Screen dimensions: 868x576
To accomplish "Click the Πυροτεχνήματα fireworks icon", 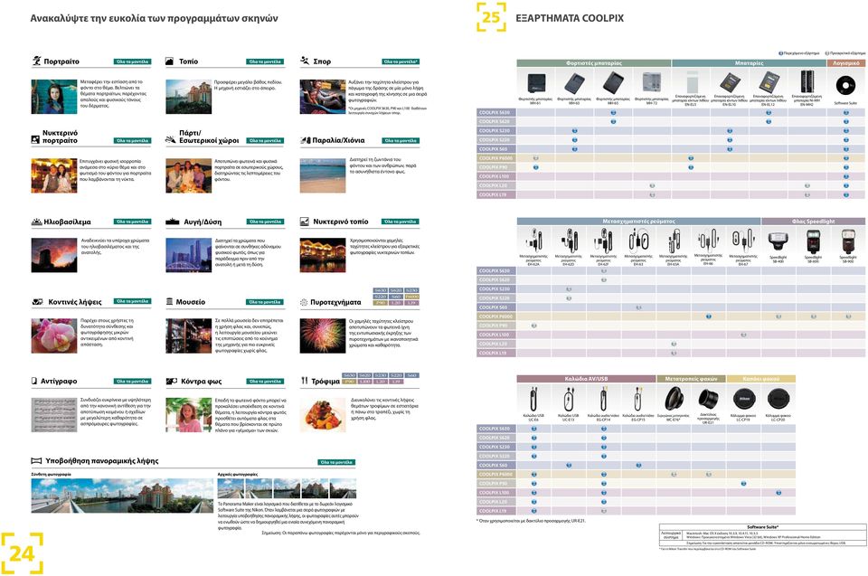I will [x=304, y=302].
